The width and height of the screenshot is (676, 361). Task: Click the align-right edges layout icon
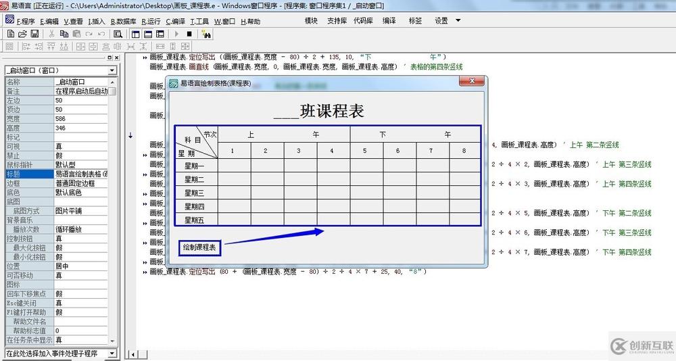click(39, 46)
